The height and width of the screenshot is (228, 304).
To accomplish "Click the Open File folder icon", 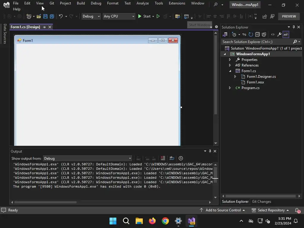I will [39, 17].
